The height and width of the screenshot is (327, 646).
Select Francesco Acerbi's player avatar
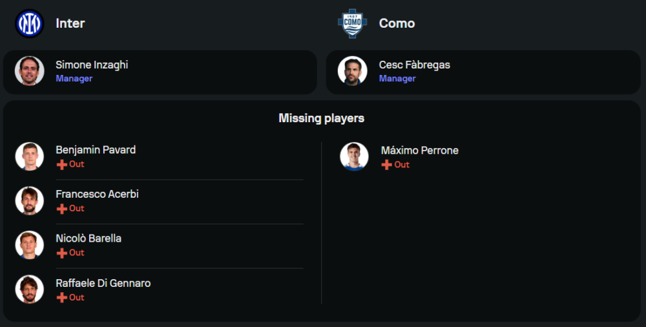(29, 201)
